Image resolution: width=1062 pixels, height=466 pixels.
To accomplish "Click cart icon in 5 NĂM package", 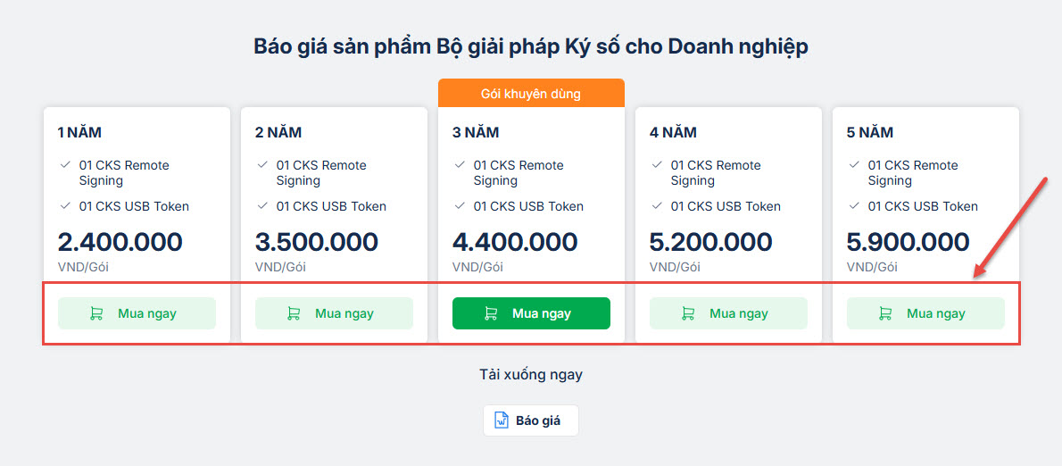I will click(885, 313).
